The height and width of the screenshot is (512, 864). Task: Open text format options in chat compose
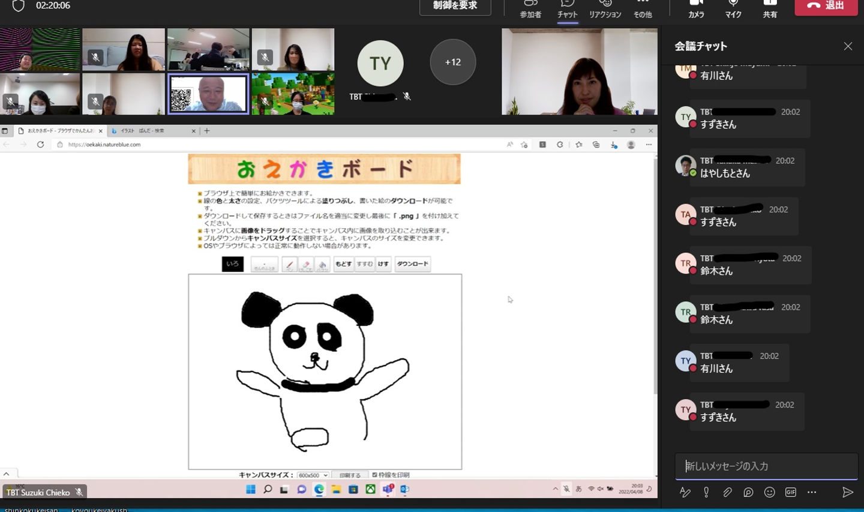pyautogui.click(x=685, y=492)
